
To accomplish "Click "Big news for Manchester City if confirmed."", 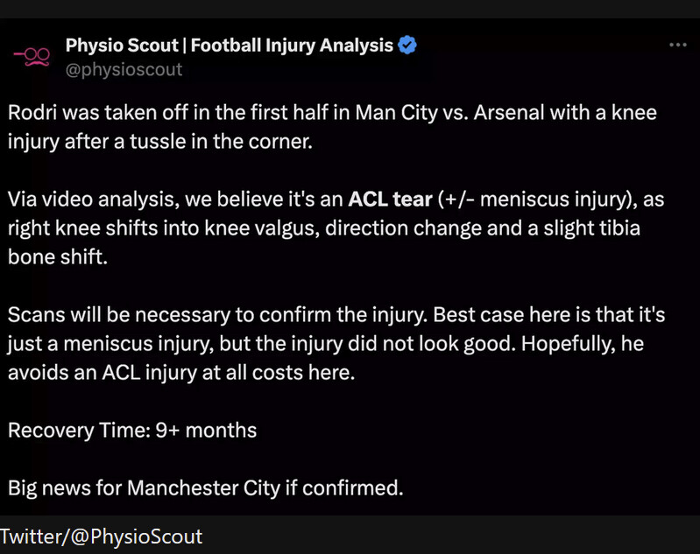I will tap(206, 488).
